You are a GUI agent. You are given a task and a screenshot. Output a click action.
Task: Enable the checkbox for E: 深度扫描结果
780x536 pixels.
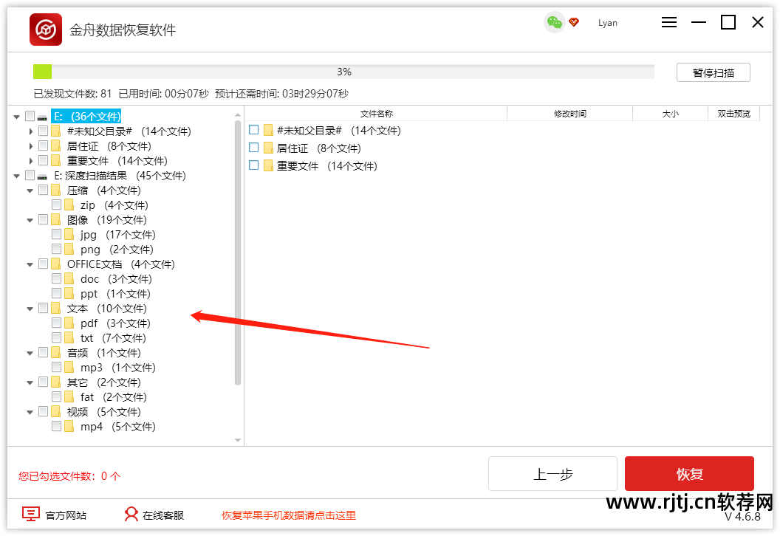point(30,175)
